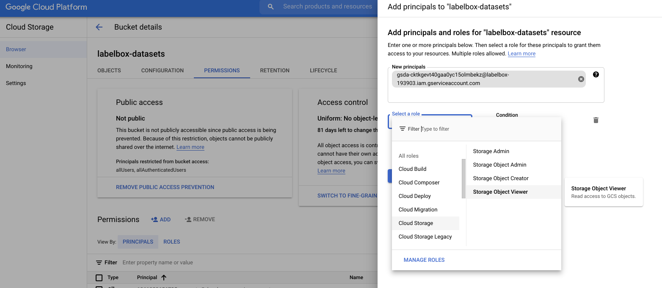
Task: Switch to the CONFIGURATION tab
Action: pos(163,71)
